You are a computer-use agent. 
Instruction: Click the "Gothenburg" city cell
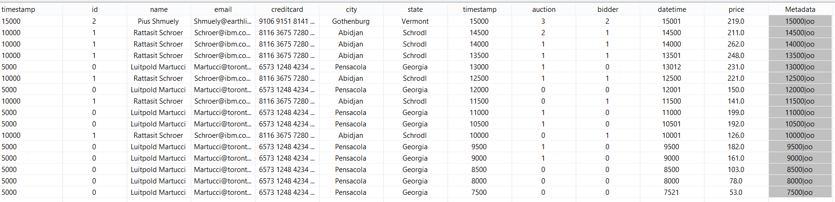[x=351, y=21]
